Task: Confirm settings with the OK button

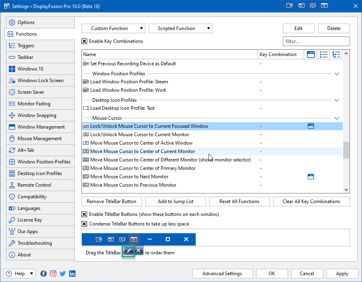Action: pyautogui.click(x=272, y=274)
